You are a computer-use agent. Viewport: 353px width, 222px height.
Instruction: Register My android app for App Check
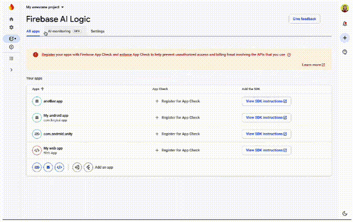(x=178, y=117)
